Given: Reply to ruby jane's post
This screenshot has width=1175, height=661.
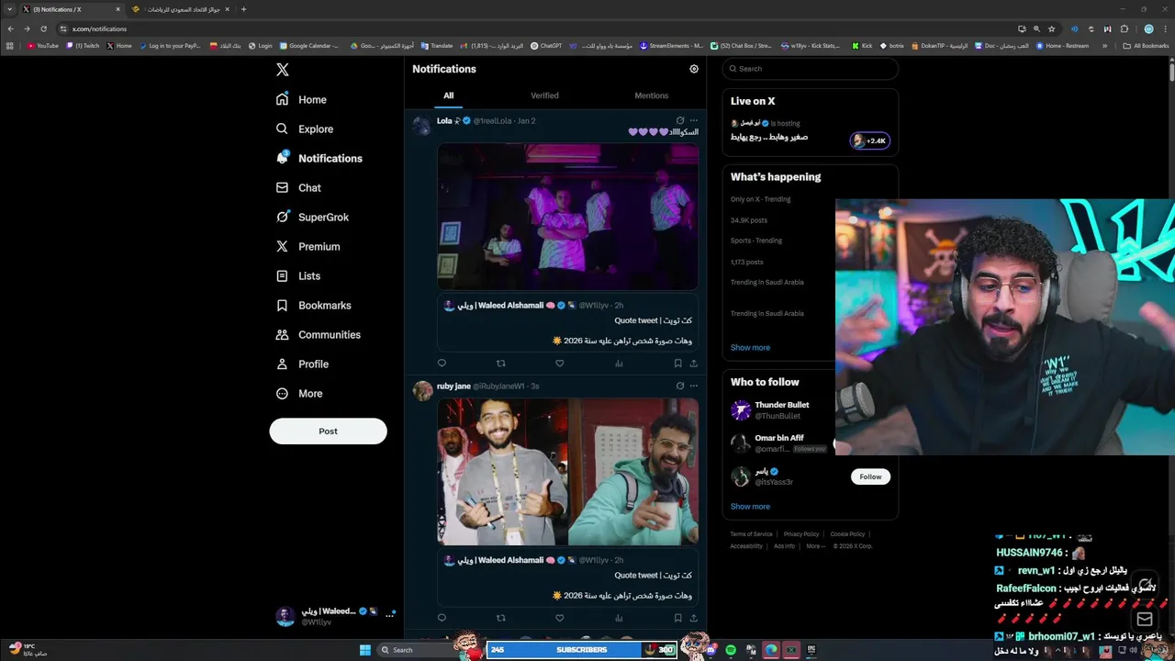Looking at the screenshot, I should (442, 618).
